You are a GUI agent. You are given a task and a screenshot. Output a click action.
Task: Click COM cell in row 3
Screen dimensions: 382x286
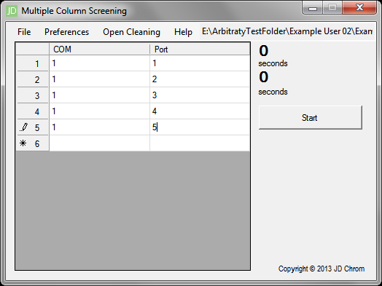click(99, 95)
